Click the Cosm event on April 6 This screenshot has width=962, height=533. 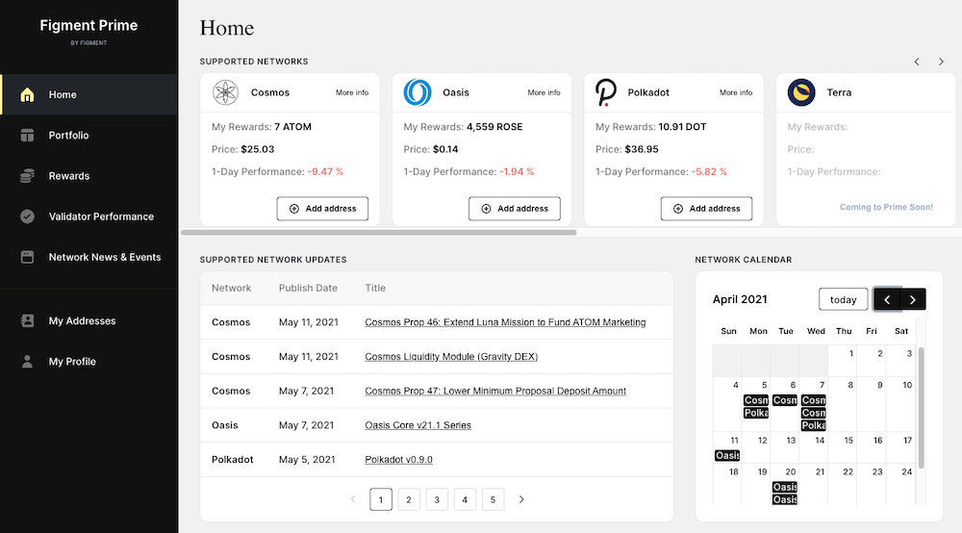[x=785, y=400]
